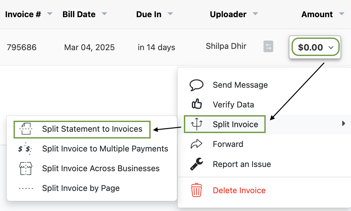This screenshot has width=351, height=211.
Task: Select the Send Message speech bubble icon
Action: (197, 85)
